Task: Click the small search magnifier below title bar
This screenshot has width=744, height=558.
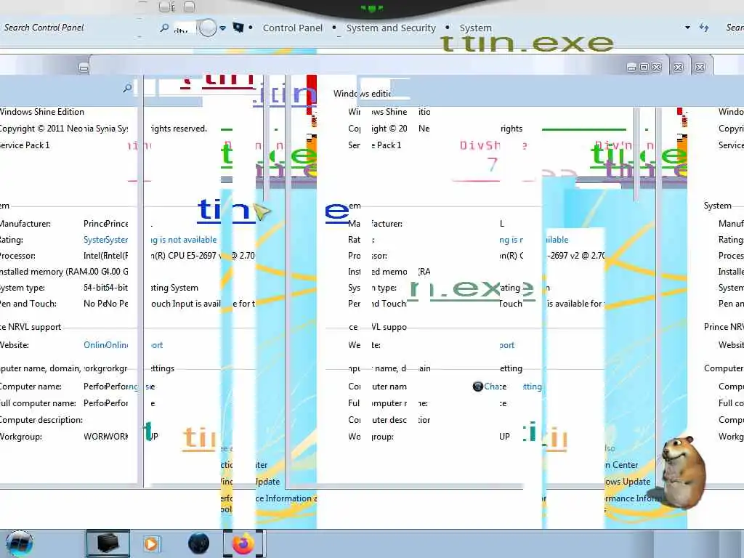Action: point(127,88)
